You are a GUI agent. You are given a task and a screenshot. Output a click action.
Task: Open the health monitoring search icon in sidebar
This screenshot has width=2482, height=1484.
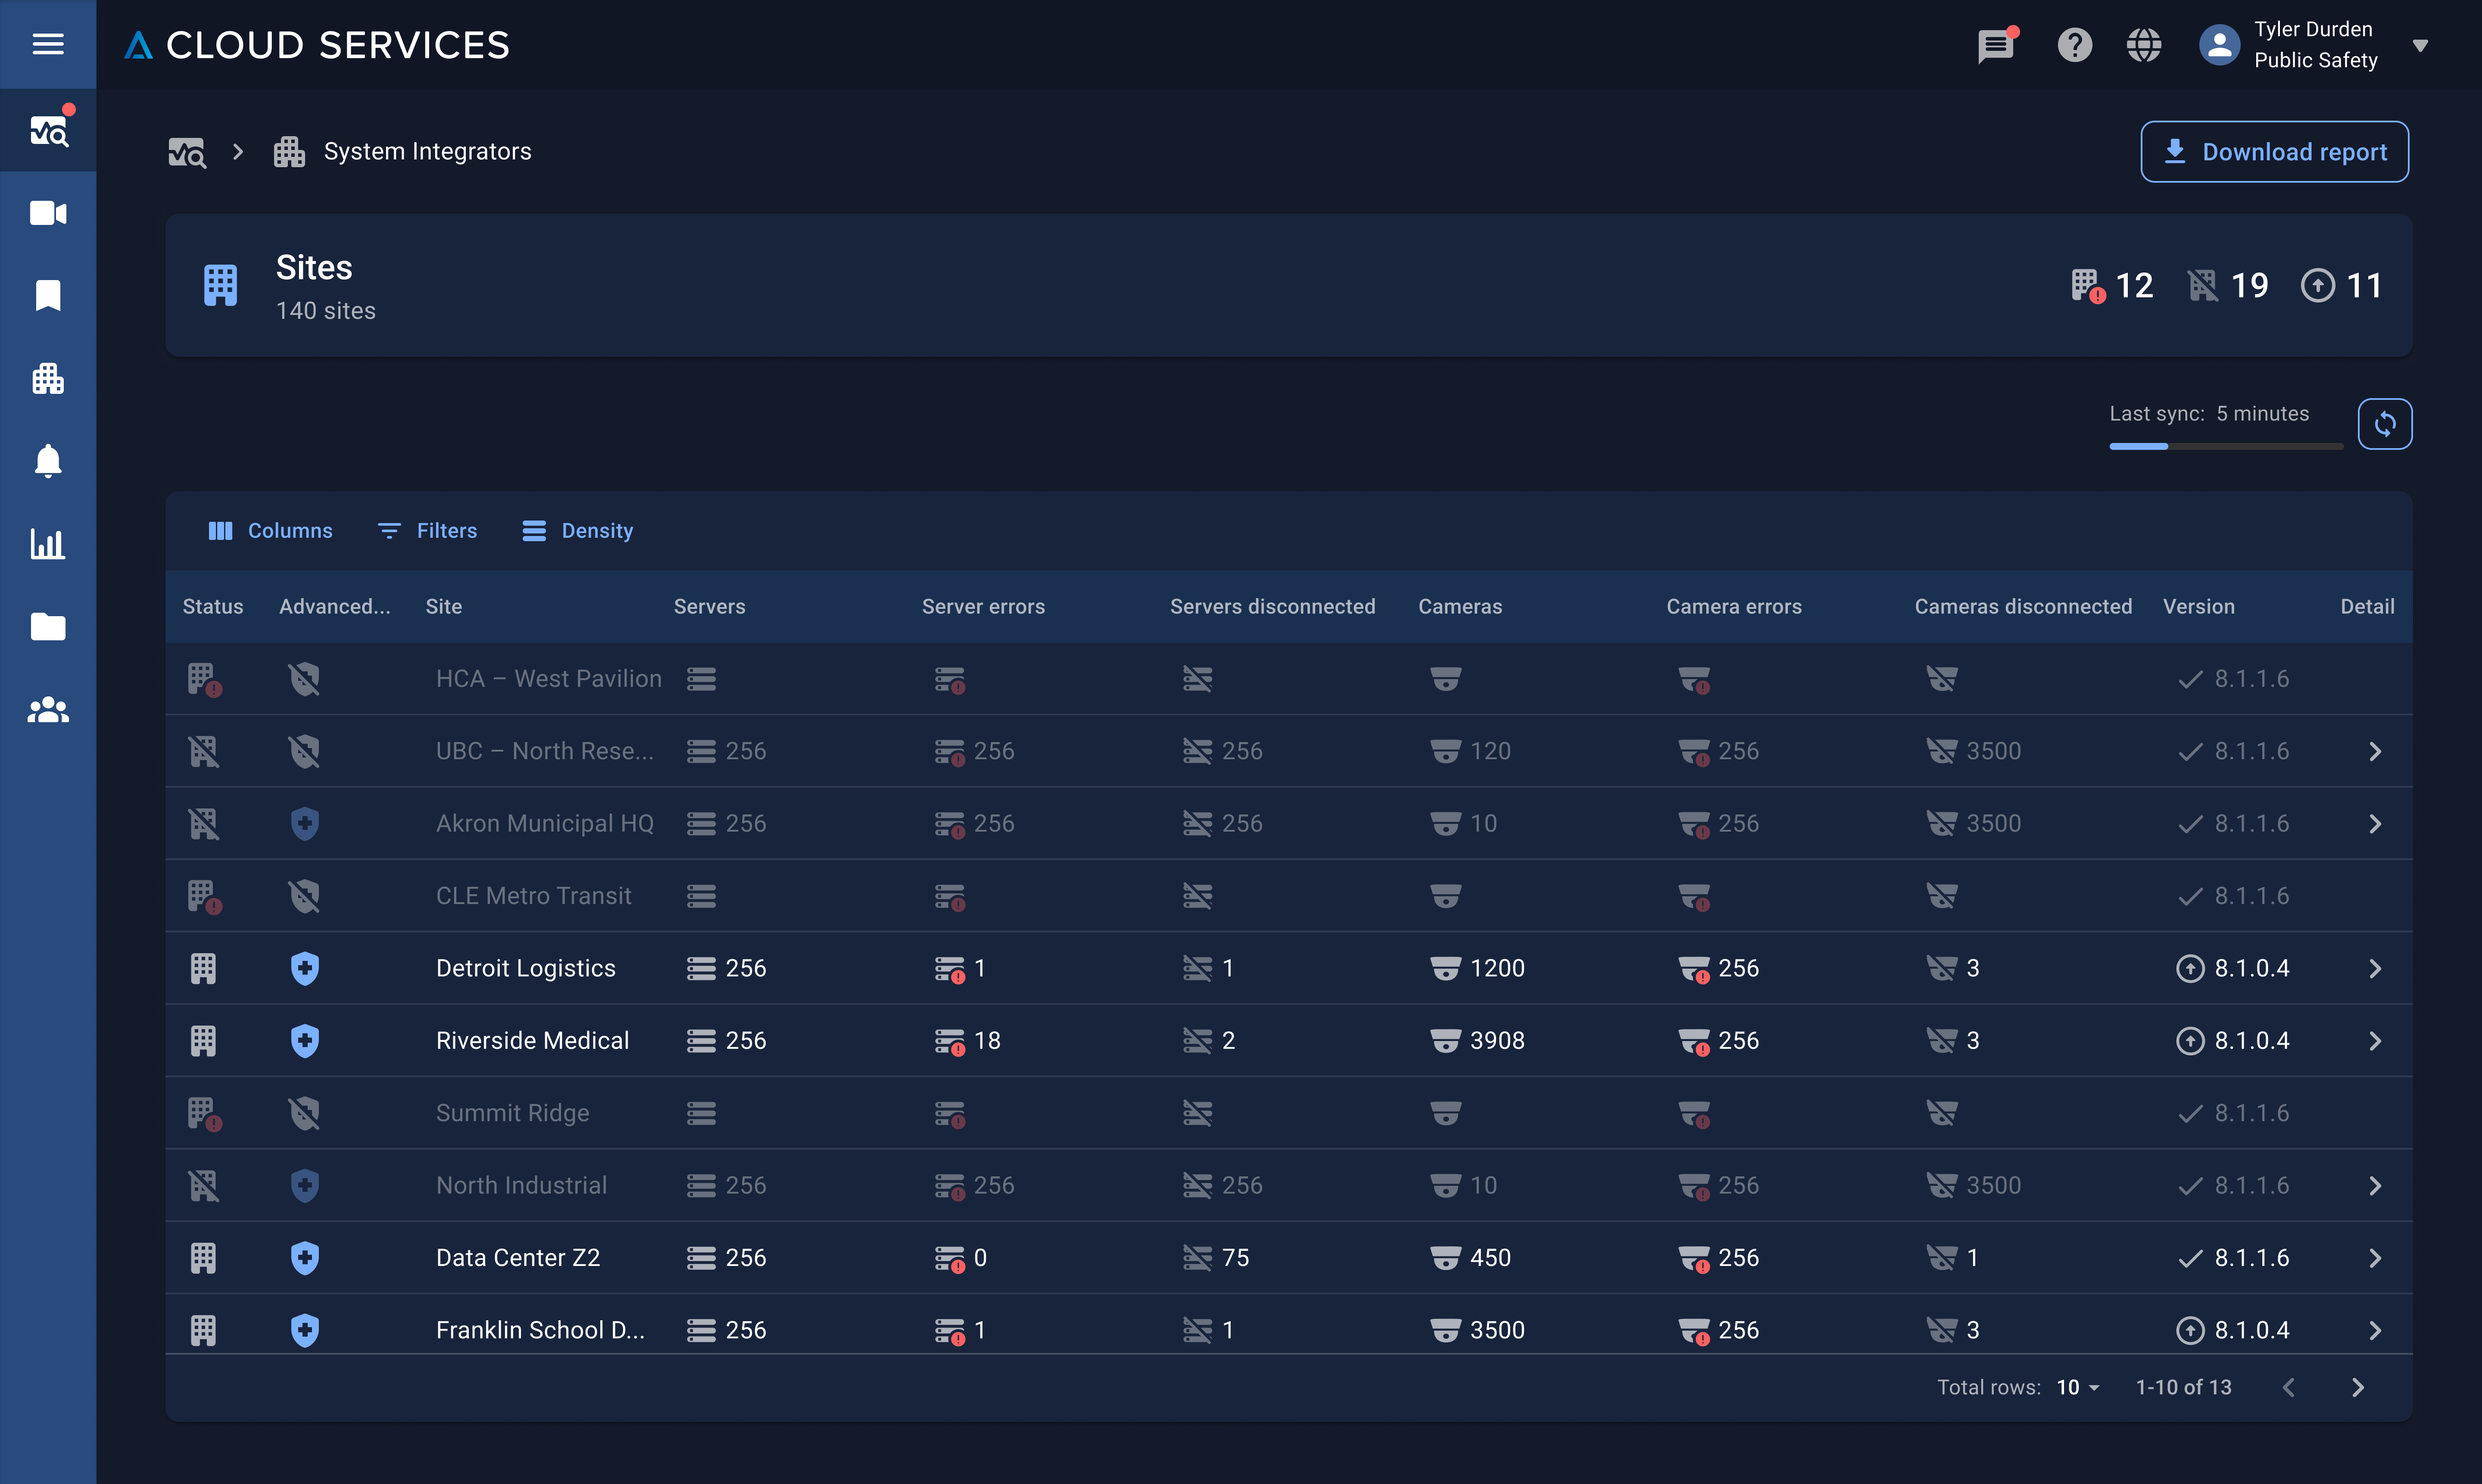click(x=48, y=130)
